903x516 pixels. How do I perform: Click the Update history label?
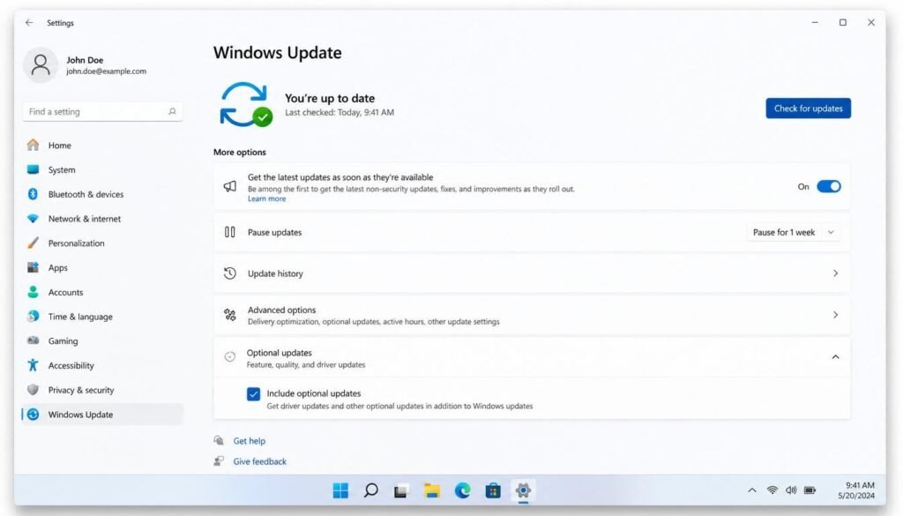[275, 273]
